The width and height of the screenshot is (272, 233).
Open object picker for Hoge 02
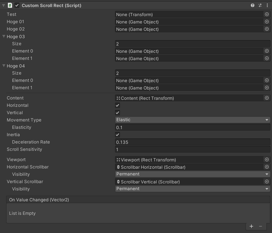(267, 29)
